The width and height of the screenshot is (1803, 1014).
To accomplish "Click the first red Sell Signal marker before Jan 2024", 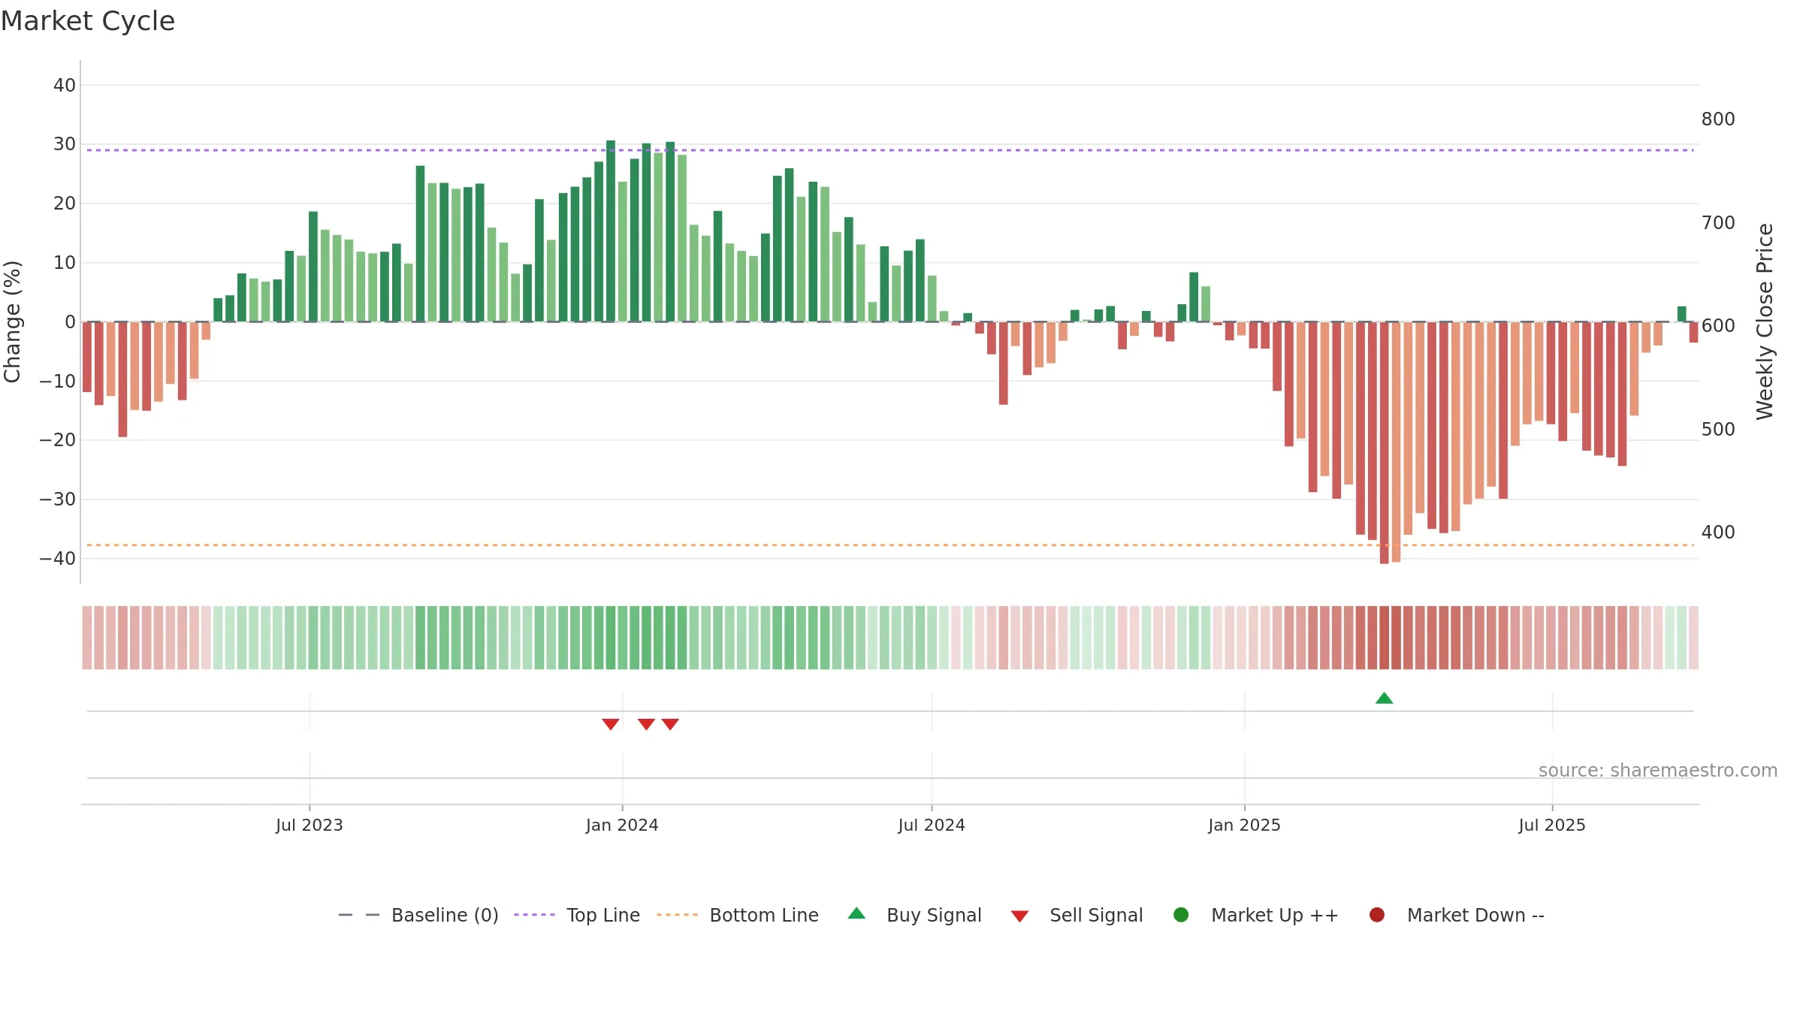I will click(611, 724).
